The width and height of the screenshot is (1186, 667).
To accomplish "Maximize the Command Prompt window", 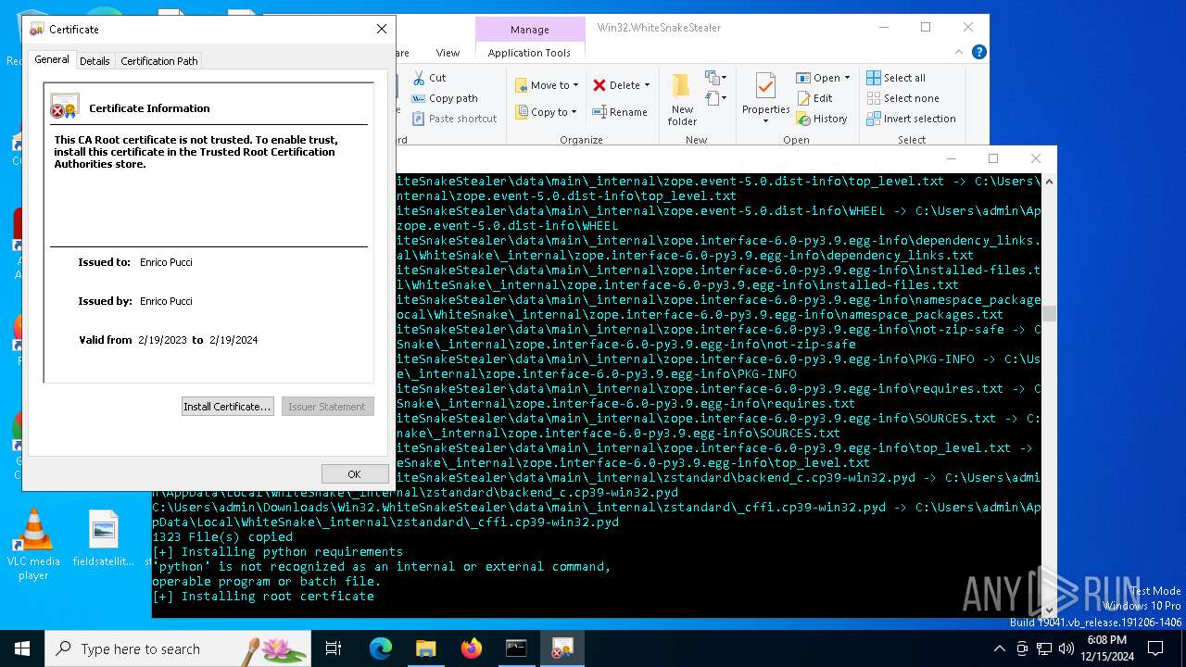I will [993, 158].
